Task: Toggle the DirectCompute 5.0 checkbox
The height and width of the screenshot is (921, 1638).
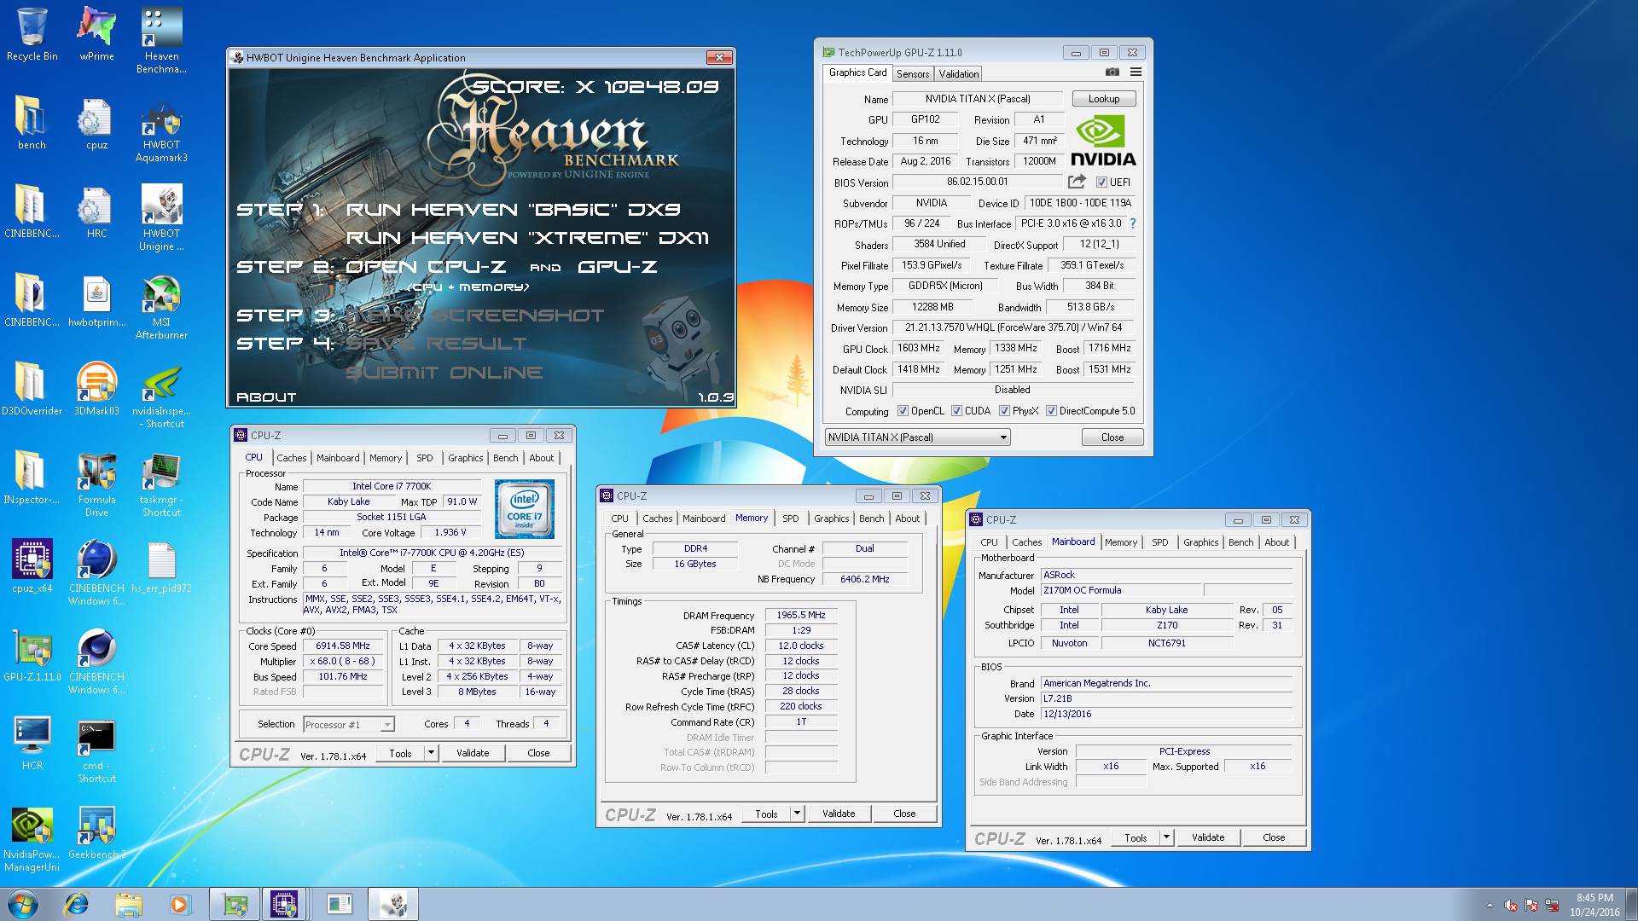Action: [x=1051, y=411]
